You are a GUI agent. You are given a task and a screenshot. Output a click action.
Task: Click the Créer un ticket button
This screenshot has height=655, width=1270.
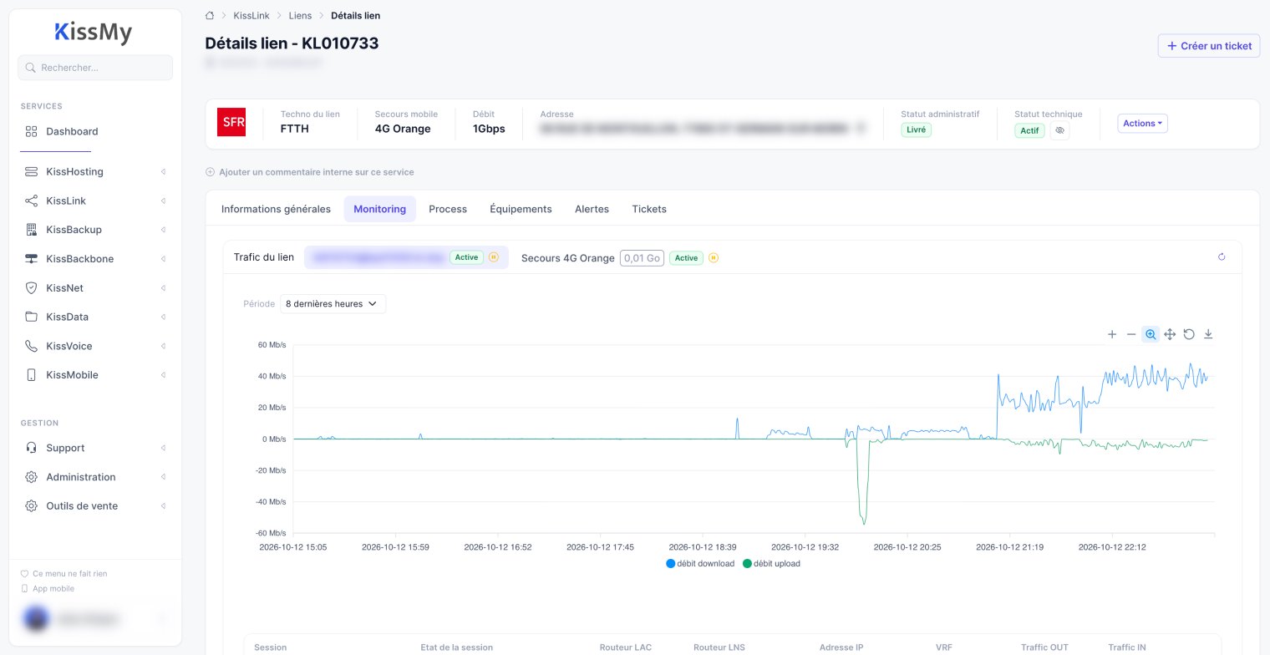click(1209, 46)
